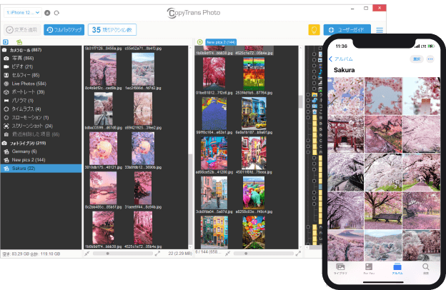
Task: Click the 変更を適用 apply changes button
Action: point(22,29)
